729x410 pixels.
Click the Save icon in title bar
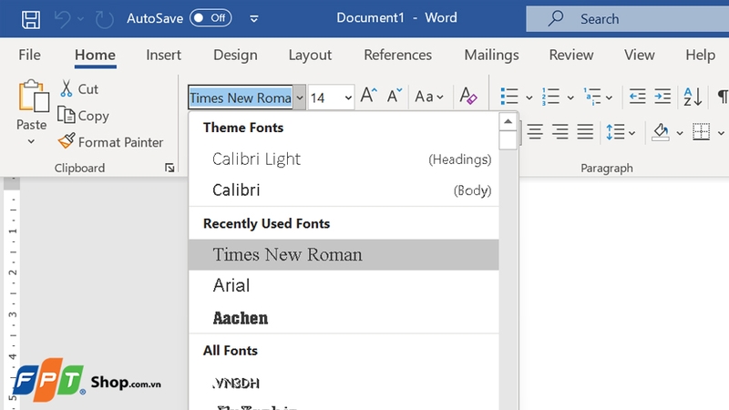[30, 18]
